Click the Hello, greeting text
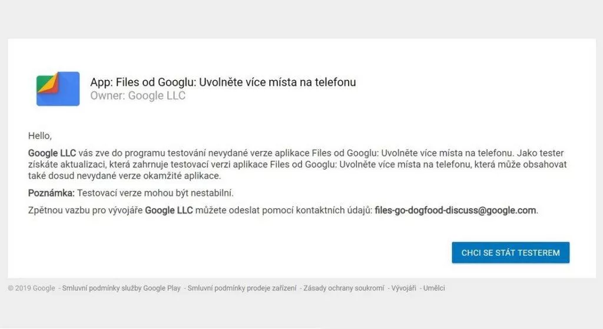 coord(39,136)
